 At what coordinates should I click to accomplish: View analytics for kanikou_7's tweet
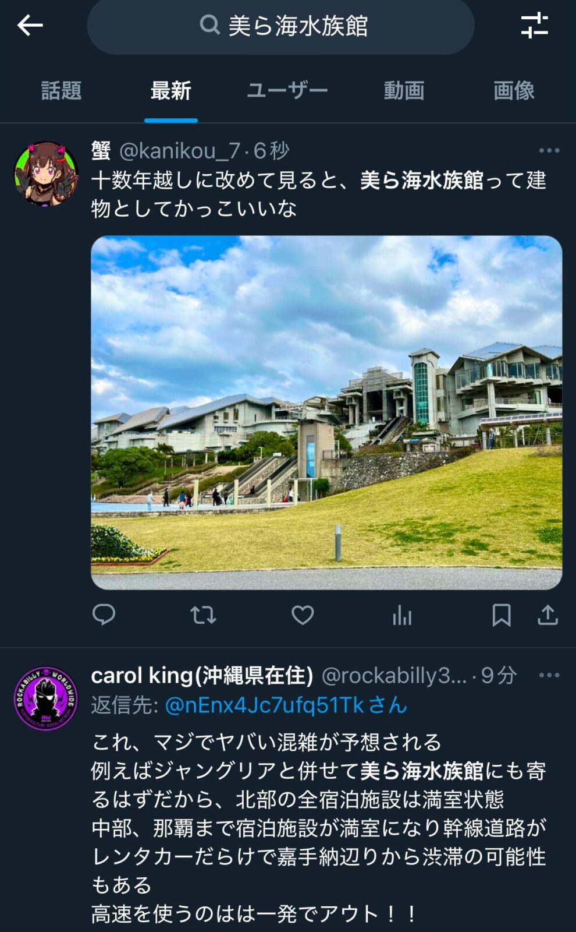(402, 615)
